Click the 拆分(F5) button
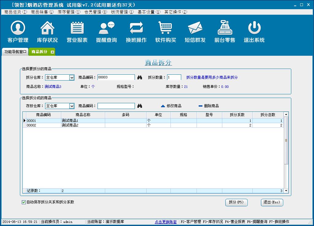Viewport: 314px width, 226px height. [236, 202]
